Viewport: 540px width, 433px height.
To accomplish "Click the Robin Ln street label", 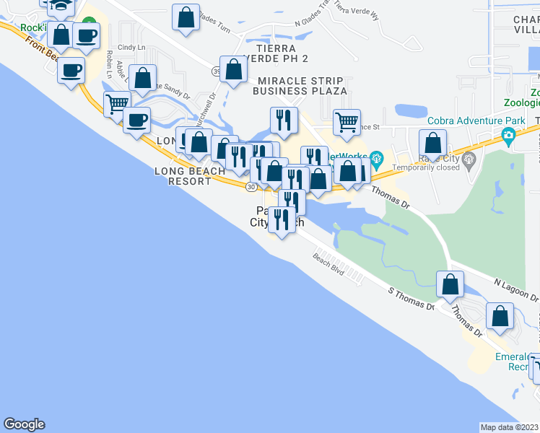I will click(x=109, y=64).
